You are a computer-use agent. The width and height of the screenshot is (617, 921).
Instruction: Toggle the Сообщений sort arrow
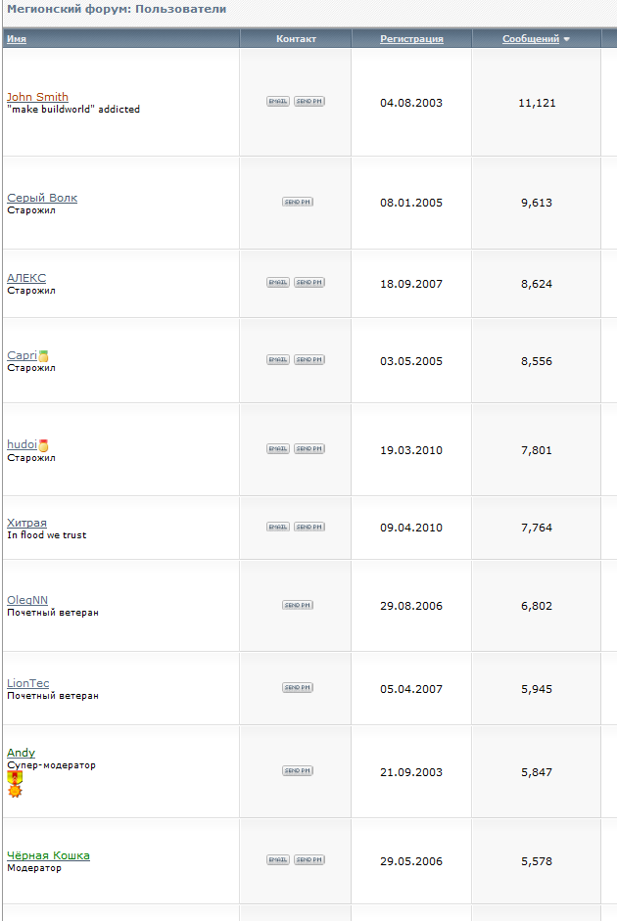click(x=566, y=39)
